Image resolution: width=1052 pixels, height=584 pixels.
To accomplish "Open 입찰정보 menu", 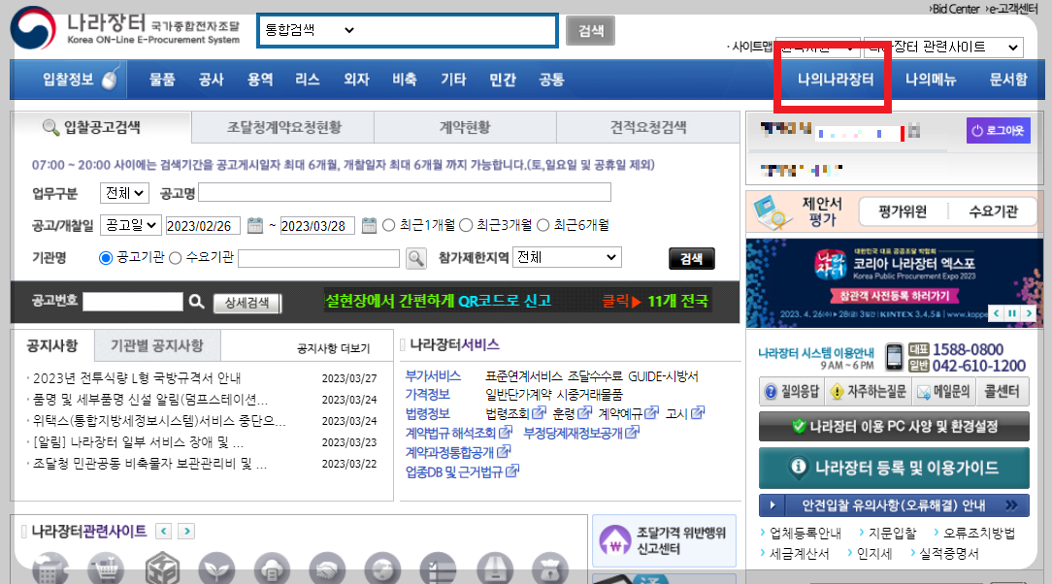I will click(68, 80).
